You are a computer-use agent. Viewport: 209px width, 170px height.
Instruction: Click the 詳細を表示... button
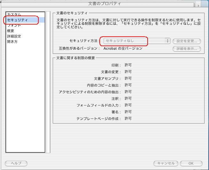tap(187, 49)
